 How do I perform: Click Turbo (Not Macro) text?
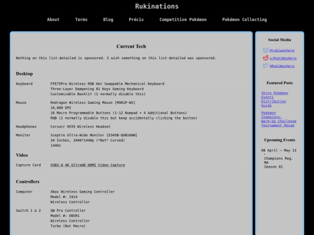[x=68, y=226]
